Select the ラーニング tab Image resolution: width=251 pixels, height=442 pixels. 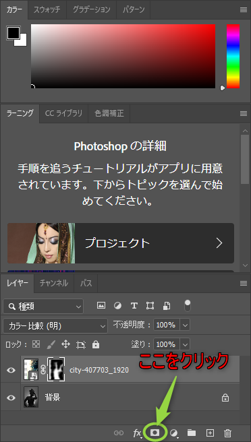pyautogui.click(x=20, y=113)
